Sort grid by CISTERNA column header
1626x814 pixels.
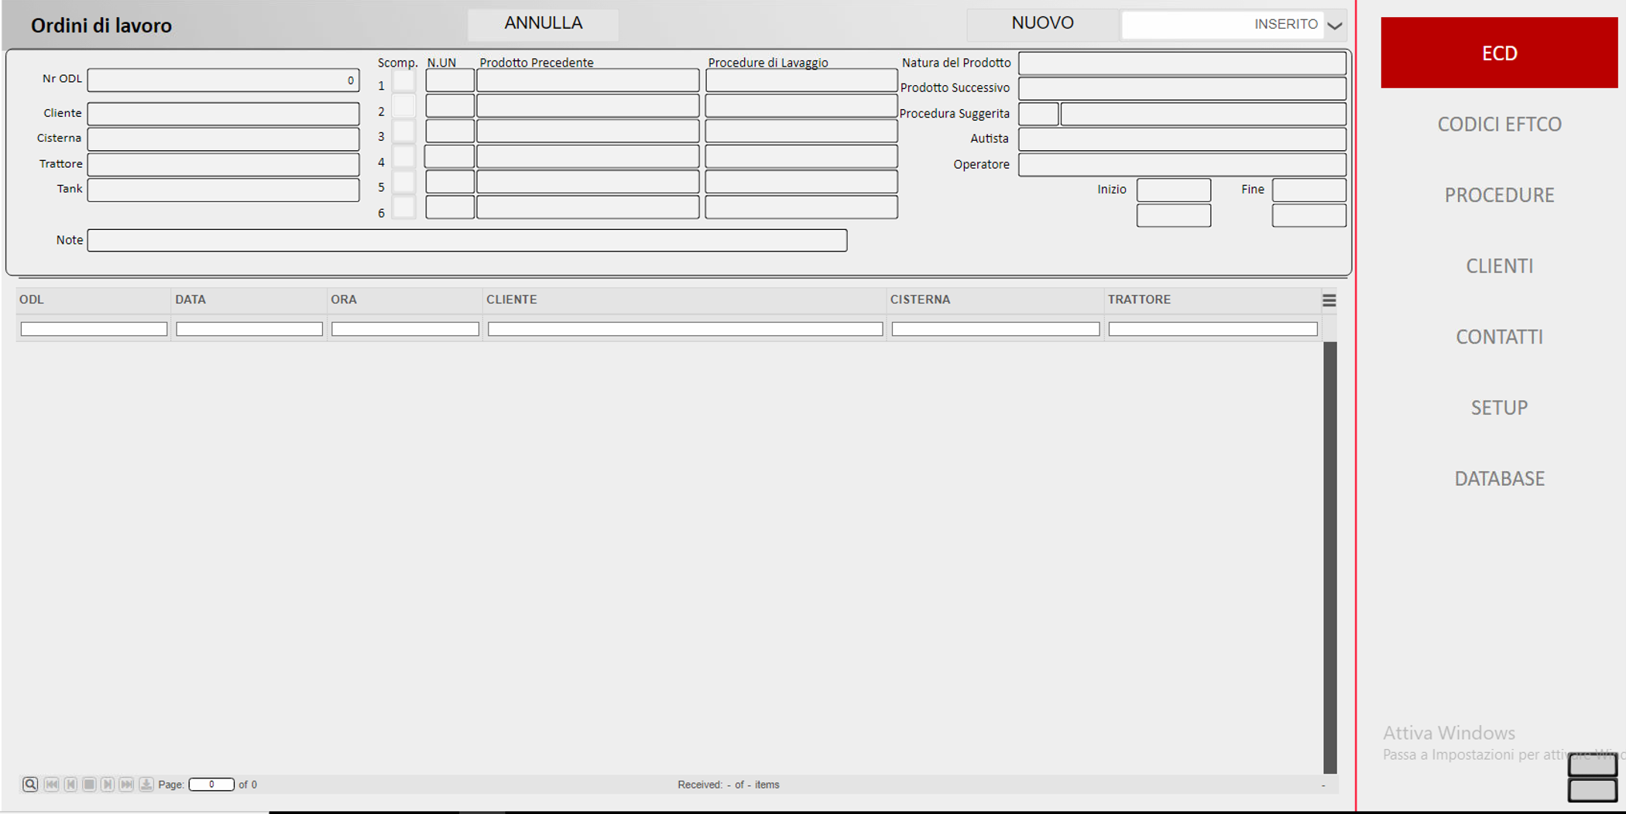coord(995,299)
